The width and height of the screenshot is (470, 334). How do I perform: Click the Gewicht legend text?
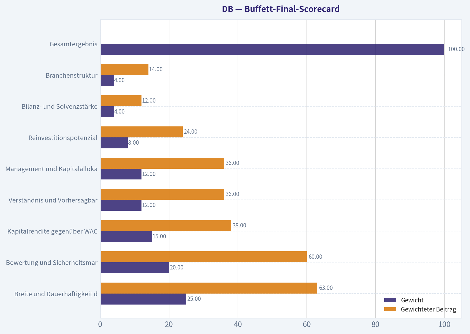[412, 300]
